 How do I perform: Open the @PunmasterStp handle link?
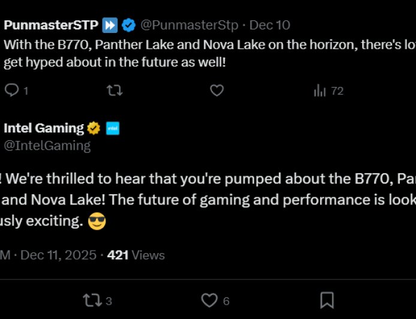189,25
